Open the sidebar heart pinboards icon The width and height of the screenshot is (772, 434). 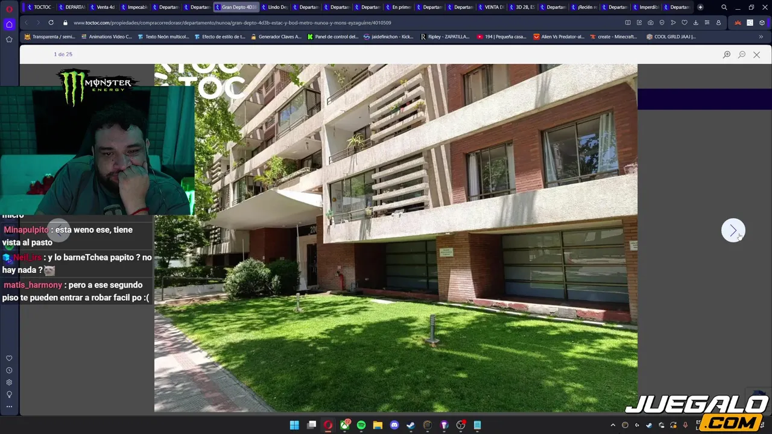(9, 359)
